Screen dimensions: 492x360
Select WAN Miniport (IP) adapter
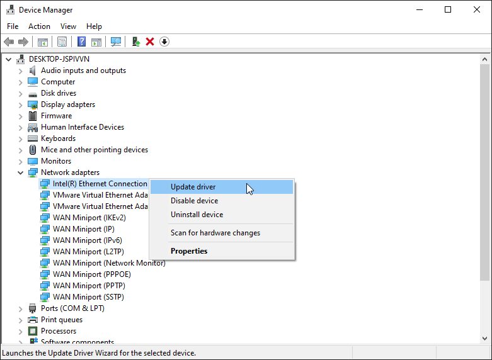[x=83, y=229]
